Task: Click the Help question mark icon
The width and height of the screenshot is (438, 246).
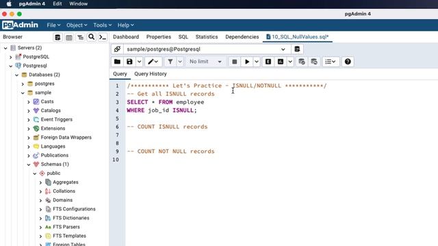Action: pos(348,61)
